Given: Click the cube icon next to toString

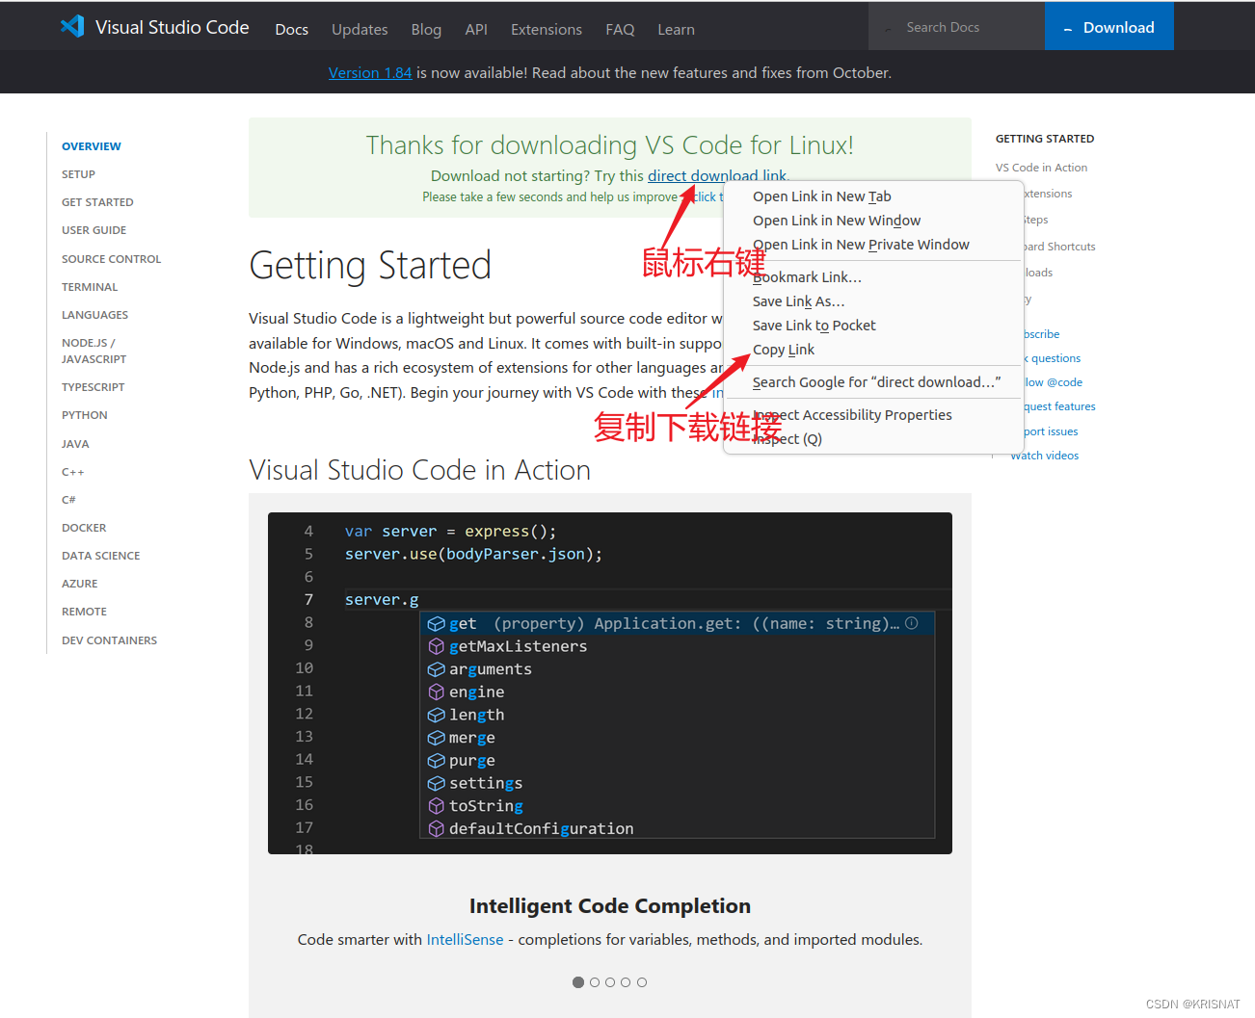Looking at the screenshot, I should 437,806.
